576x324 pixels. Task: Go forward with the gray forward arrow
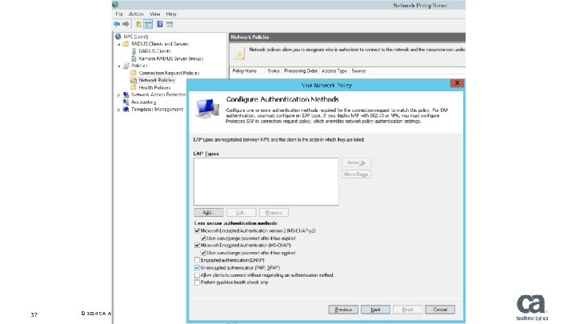pos(126,24)
